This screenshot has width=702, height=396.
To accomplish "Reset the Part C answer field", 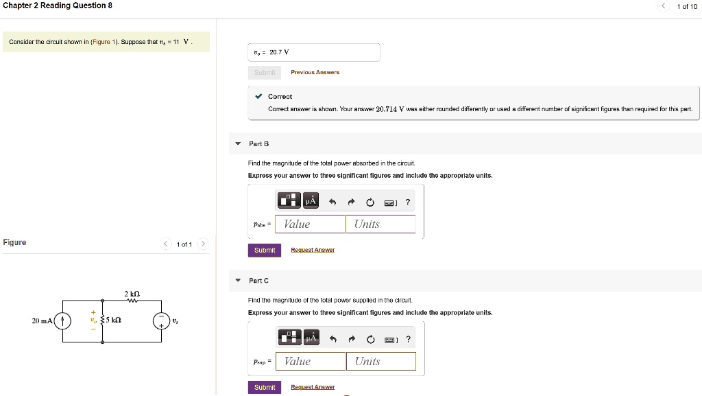I will [370, 339].
